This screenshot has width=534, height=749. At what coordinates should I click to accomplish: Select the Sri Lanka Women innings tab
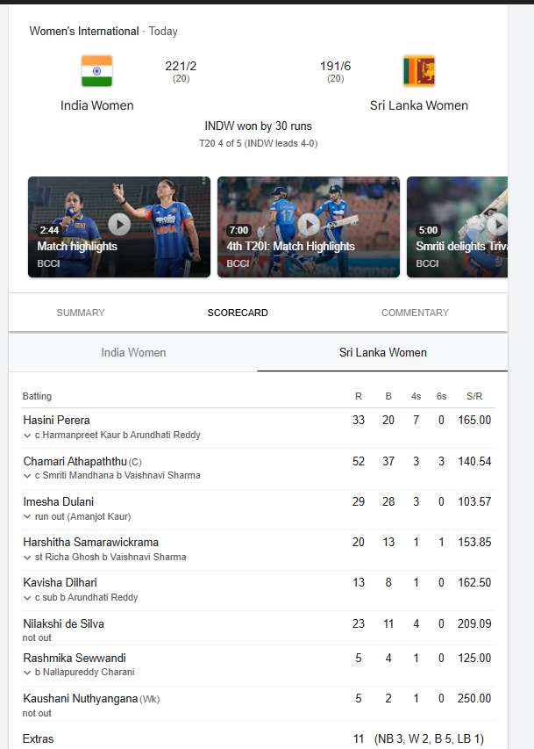pyautogui.click(x=383, y=352)
